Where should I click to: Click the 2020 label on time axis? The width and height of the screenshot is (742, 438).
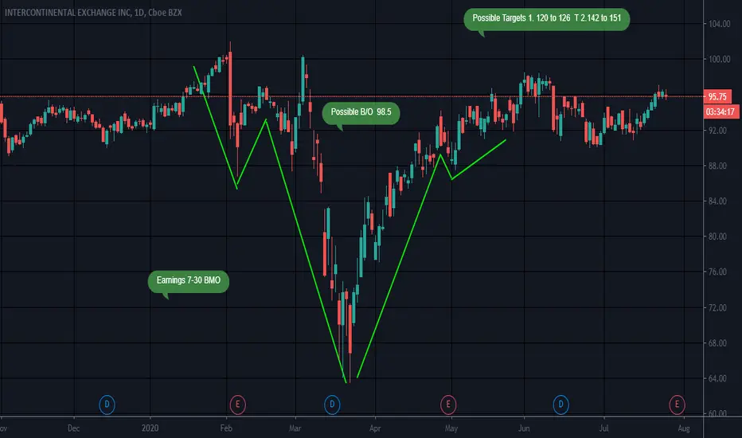(150, 428)
